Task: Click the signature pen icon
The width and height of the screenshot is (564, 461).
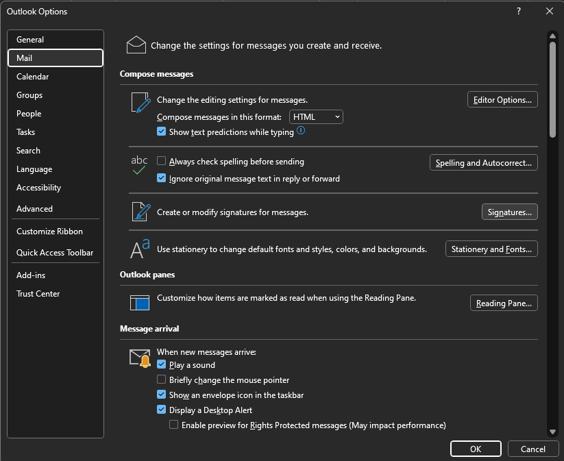Action: (141, 212)
